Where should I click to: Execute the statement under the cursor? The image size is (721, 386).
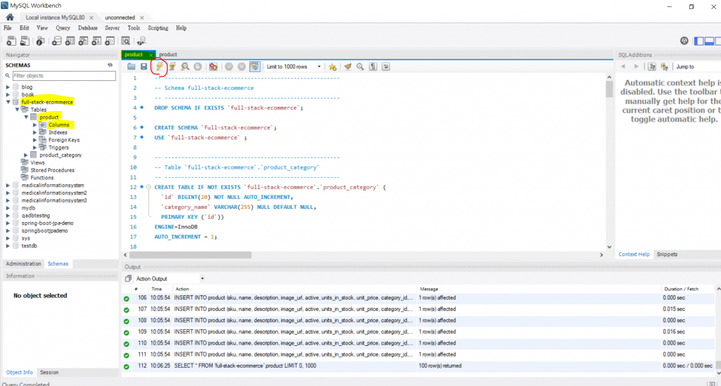[173, 67]
